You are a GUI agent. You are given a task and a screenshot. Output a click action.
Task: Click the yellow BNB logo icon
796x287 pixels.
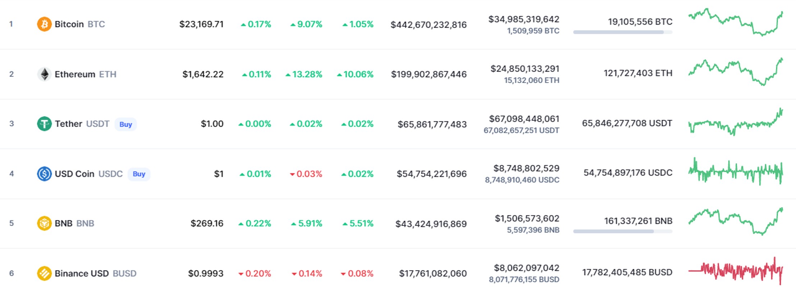(x=44, y=223)
